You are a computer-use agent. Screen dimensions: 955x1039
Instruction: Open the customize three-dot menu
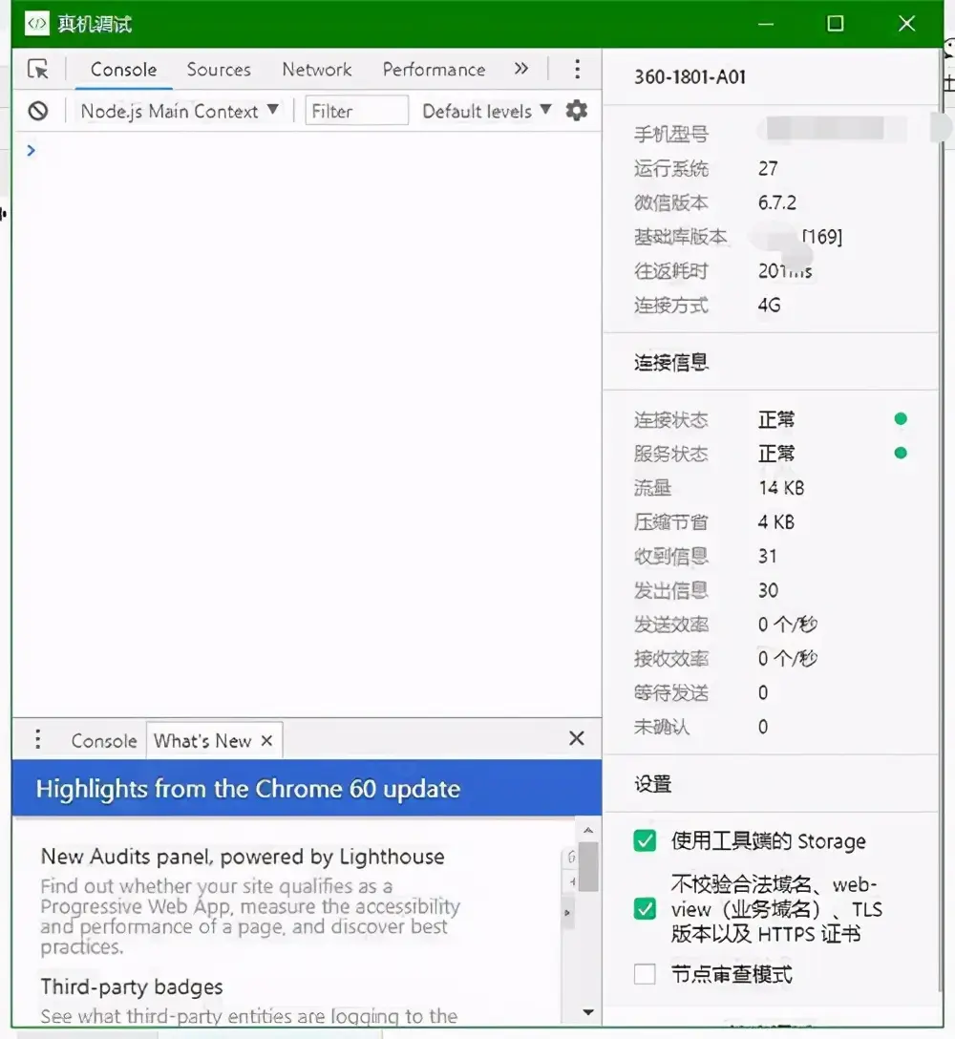577,69
